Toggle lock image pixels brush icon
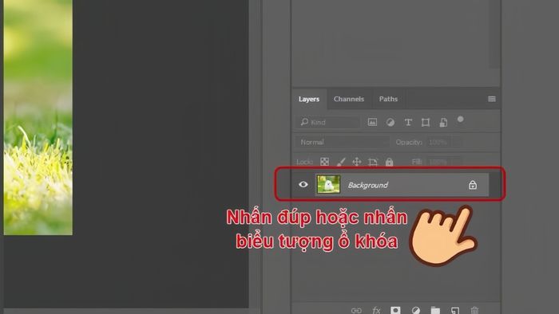Image resolution: width=559 pixels, height=314 pixels. (341, 162)
